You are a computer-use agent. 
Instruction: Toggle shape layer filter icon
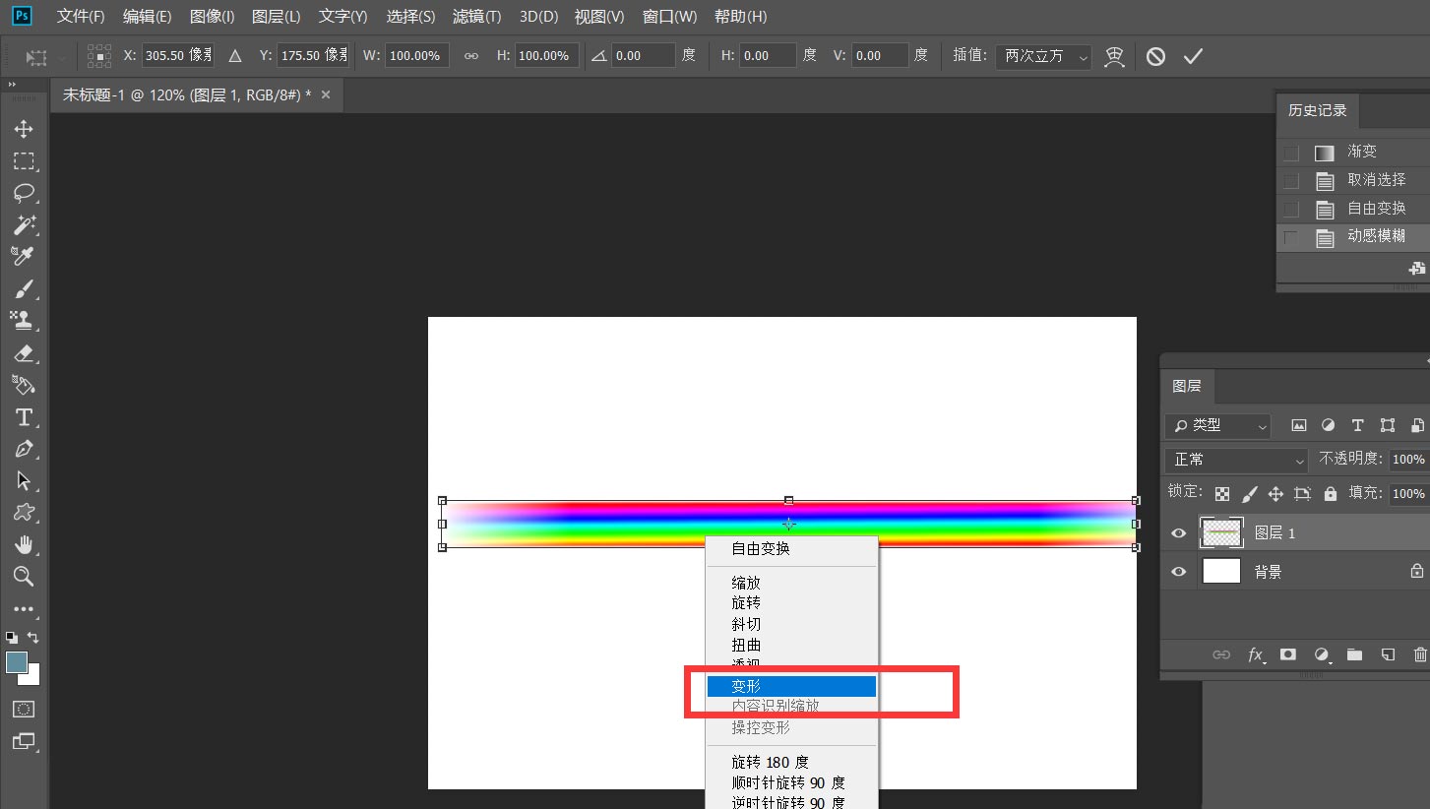(x=1388, y=426)
